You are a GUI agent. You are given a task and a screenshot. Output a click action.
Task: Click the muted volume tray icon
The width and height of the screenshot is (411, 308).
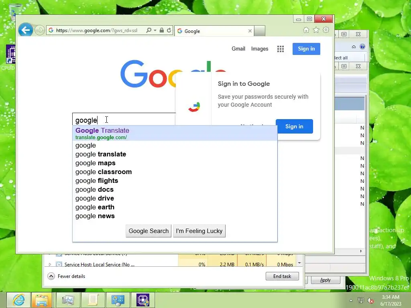[x=370, y=300]
